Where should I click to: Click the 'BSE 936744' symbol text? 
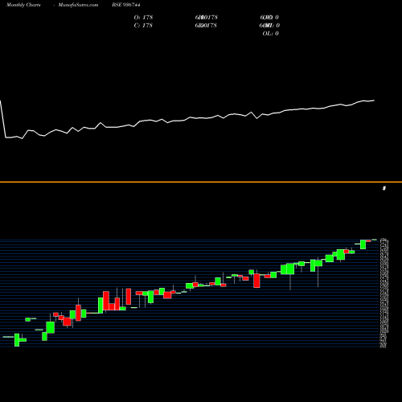(x=126, y=5)
